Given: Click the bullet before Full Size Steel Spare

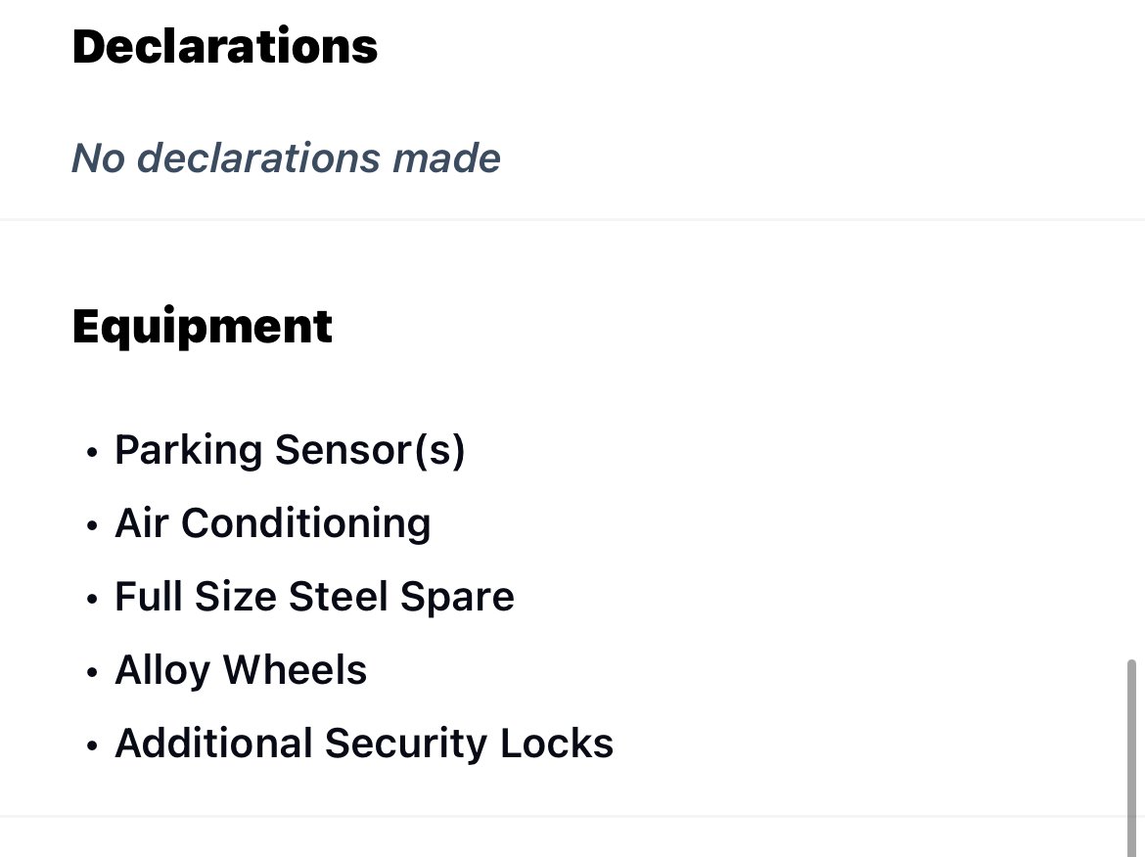Looking at the screenshot, I should tap(91, 600).
